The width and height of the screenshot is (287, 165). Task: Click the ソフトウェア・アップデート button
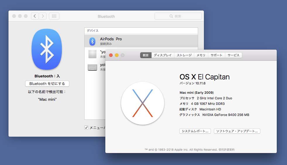point(237,131)
